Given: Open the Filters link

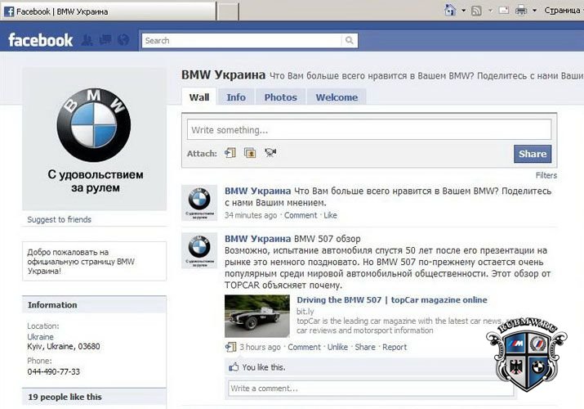Looking at the screenshot, I should (x=546, y=175).
